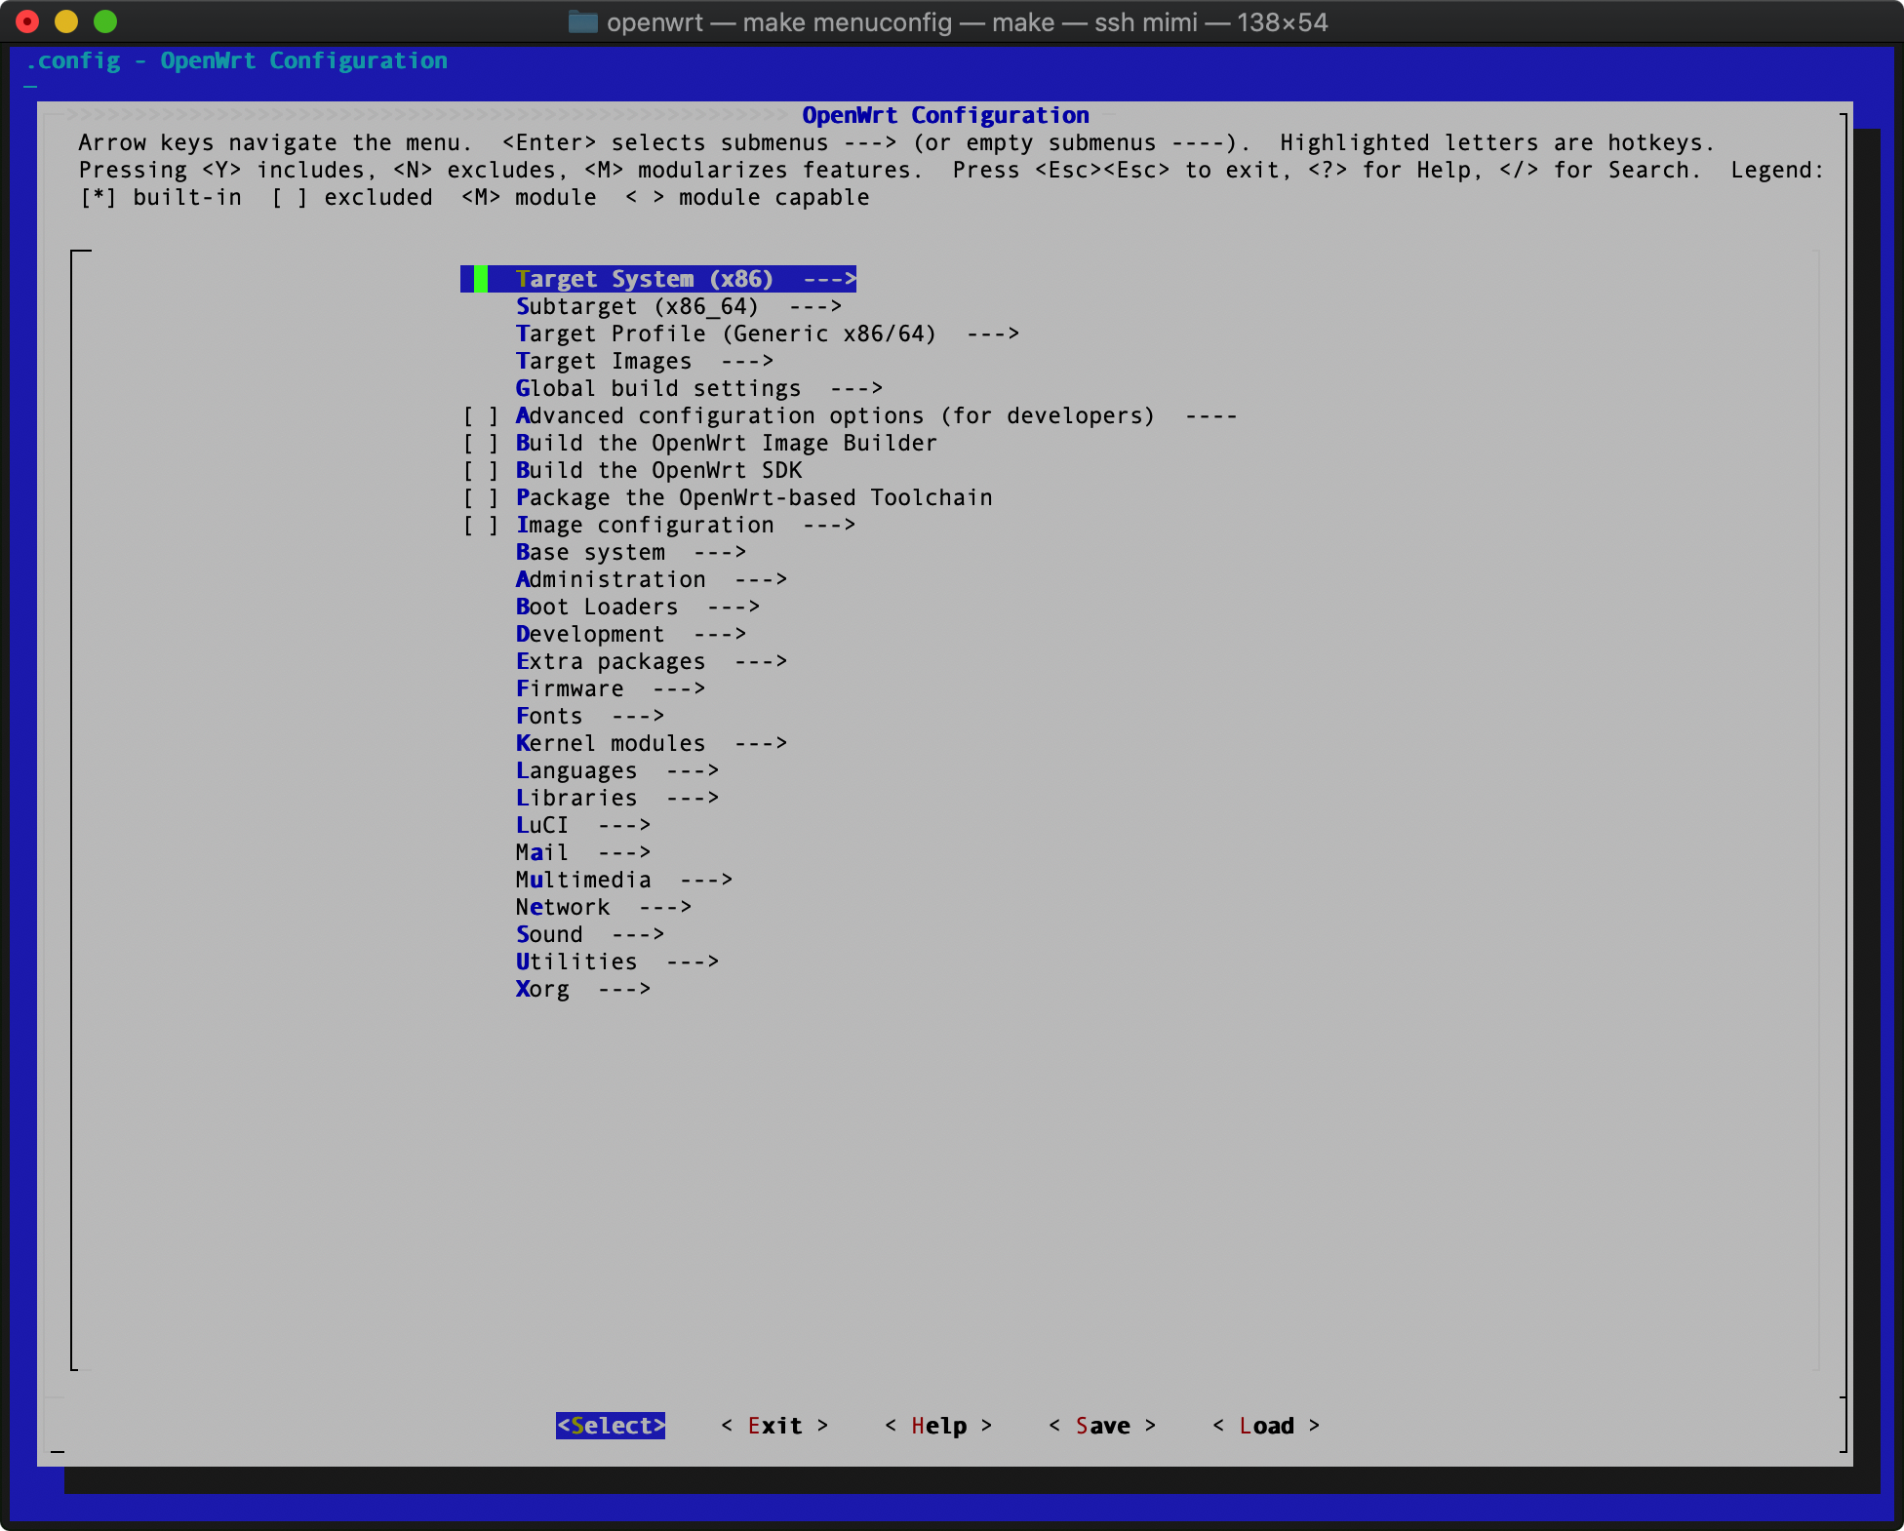
Task: Expand the Administration entry
Action: pyautogui.click(x=651, y=579)
